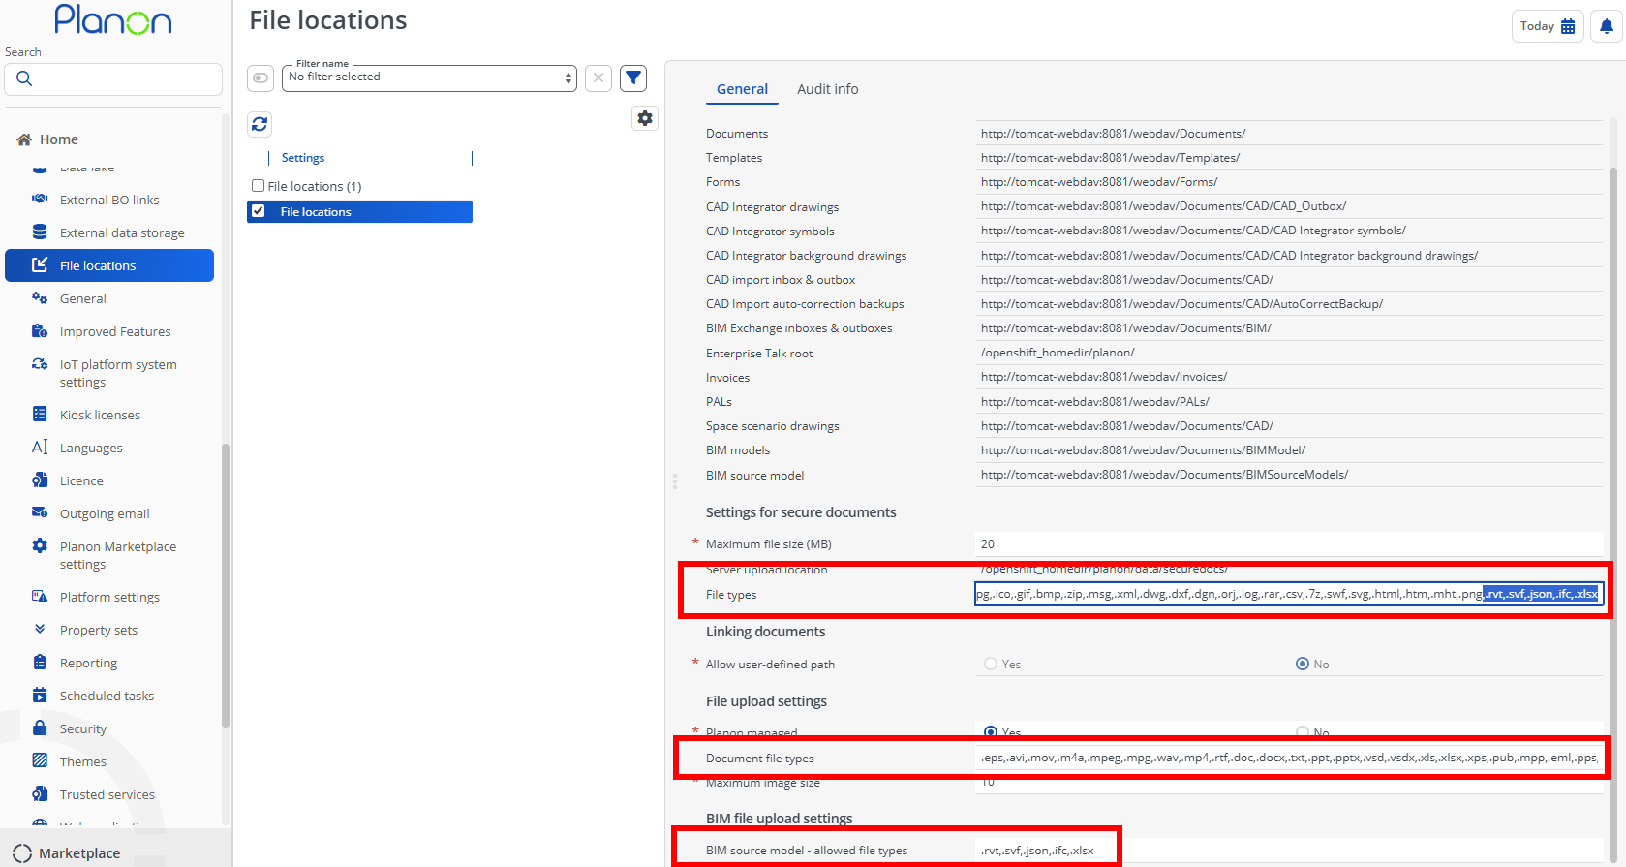Click the Reporting clipboard icon
This screenshot has width=1626, height=867.
click(40, 662)
